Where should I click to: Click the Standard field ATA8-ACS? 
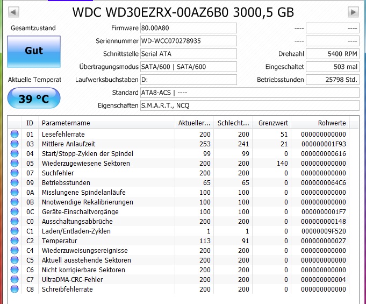pyautogui.click(x=250, y=93)
